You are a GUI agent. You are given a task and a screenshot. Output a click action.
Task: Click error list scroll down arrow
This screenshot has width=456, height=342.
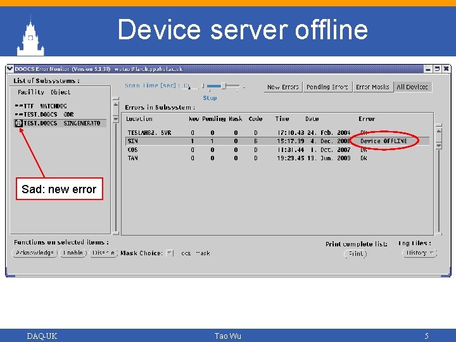tap(439, 146)
